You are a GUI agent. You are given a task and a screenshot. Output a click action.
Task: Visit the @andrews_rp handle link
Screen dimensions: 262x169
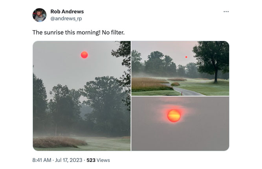coord(66,18)
